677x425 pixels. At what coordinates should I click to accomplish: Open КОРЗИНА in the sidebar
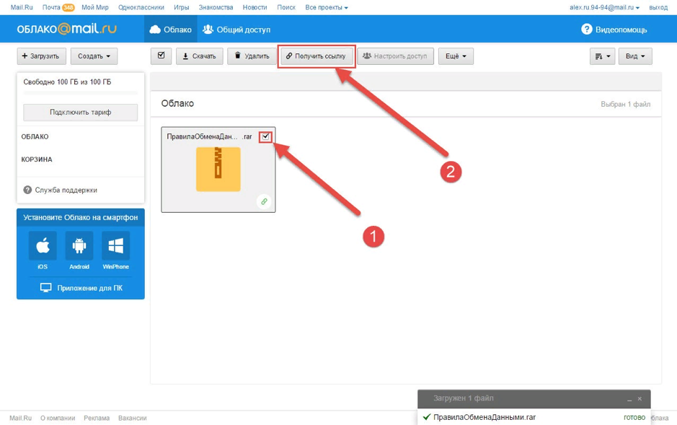[37, 159]
